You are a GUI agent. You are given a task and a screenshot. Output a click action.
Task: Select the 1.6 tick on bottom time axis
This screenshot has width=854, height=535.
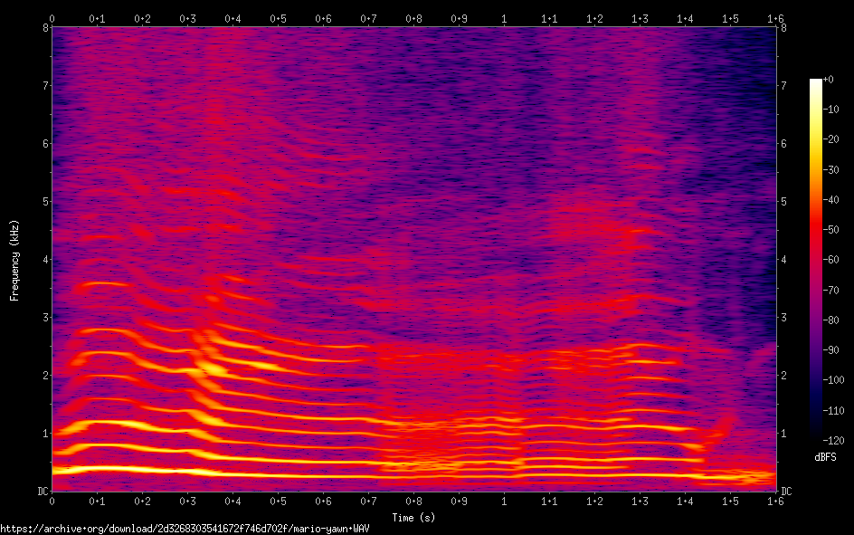pos(775,501)
